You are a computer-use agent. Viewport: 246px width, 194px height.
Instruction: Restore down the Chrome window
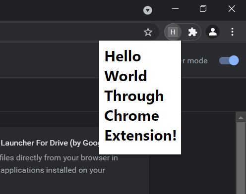(203, 9)
